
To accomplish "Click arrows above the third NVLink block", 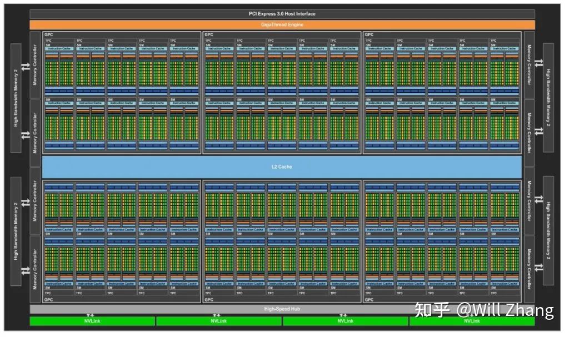I will click(x=343, y=314).
